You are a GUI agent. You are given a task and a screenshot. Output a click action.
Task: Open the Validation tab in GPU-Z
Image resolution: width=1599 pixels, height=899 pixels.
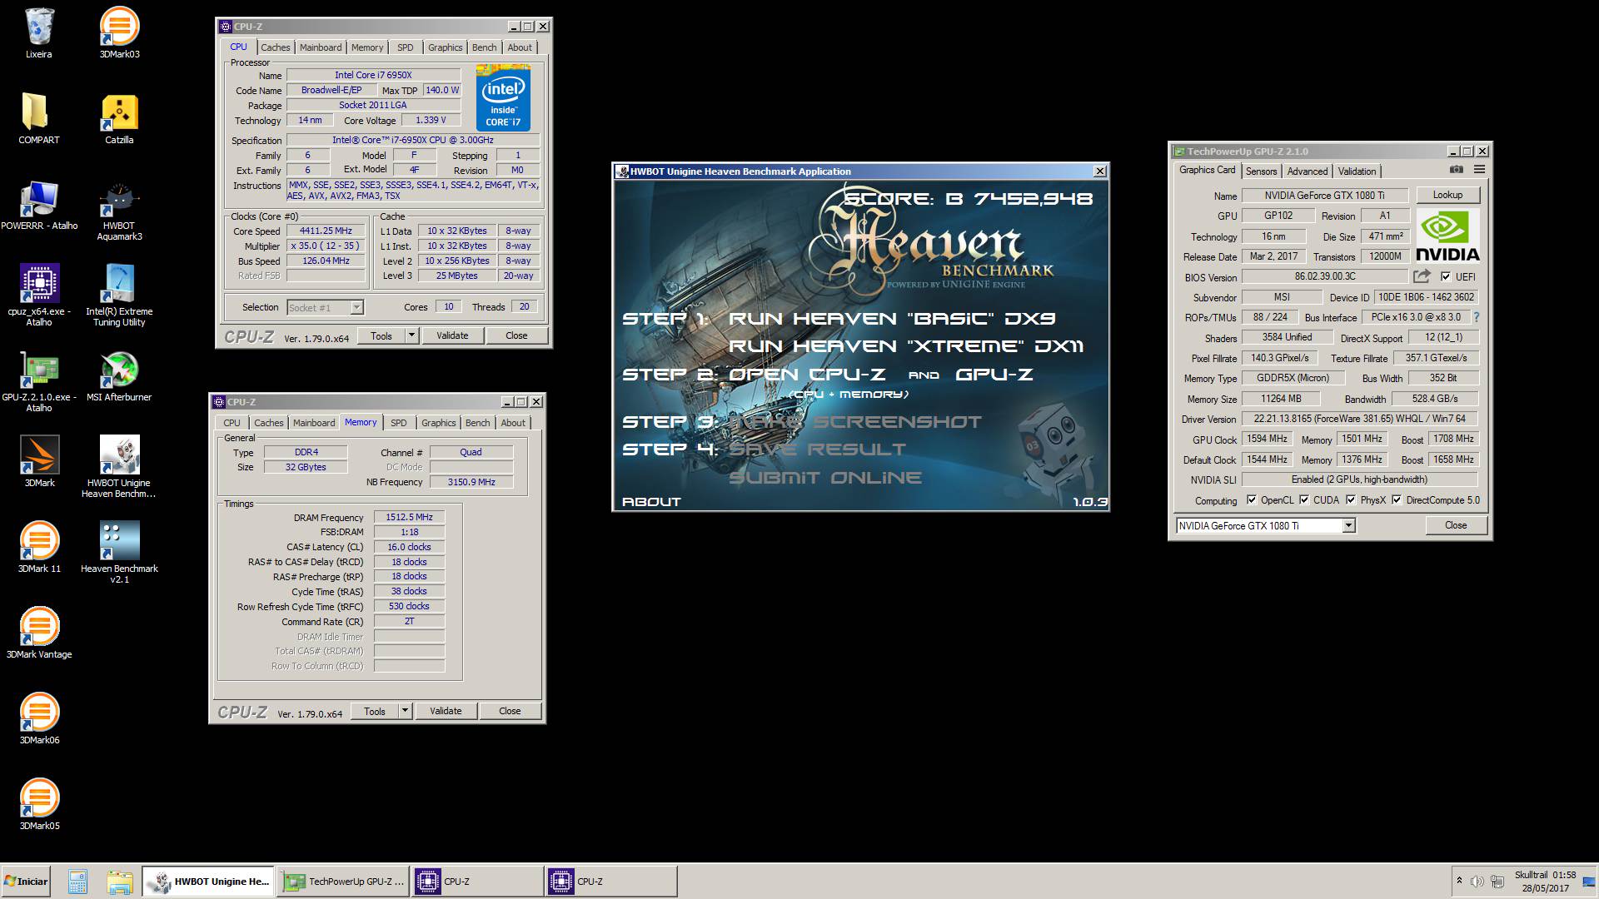[1357, 171]
